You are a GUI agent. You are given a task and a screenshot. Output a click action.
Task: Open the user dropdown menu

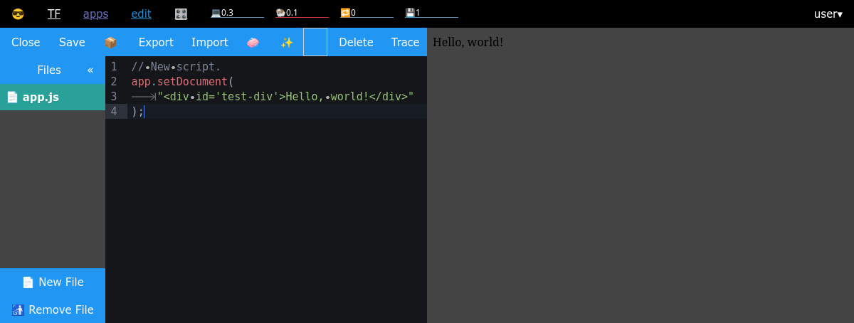click(828, 14)
